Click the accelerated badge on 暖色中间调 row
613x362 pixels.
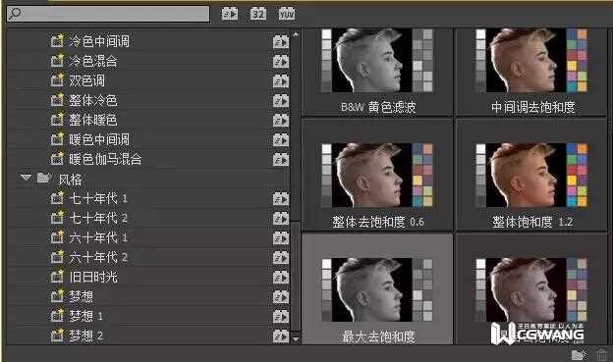click(x=281, y=140)
